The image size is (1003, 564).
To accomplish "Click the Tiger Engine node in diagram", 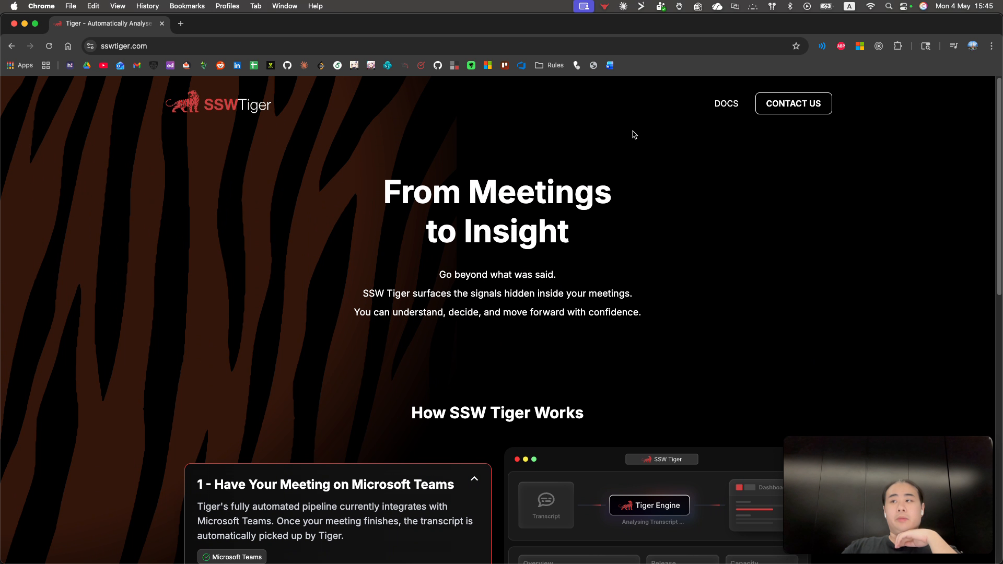I will tap(649, 505).
